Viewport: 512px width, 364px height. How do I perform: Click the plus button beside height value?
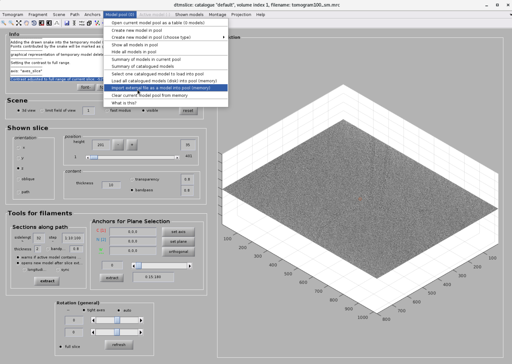(132, 145)
